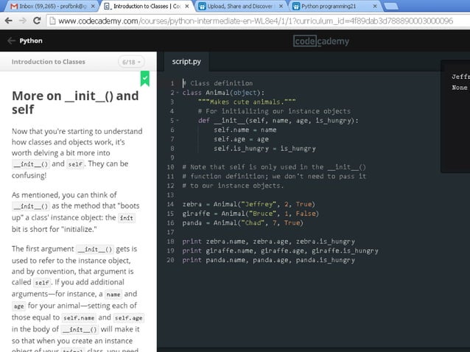Switch to the Inbox browser tab
Image resolution: width=470 pixels, height=352 pixels.
pyautogui.click(x=52, y=6)
